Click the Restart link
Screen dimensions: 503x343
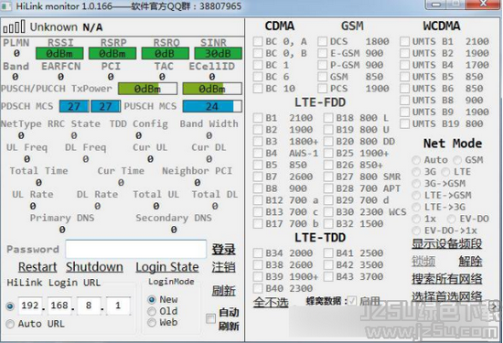pos(37,267)
